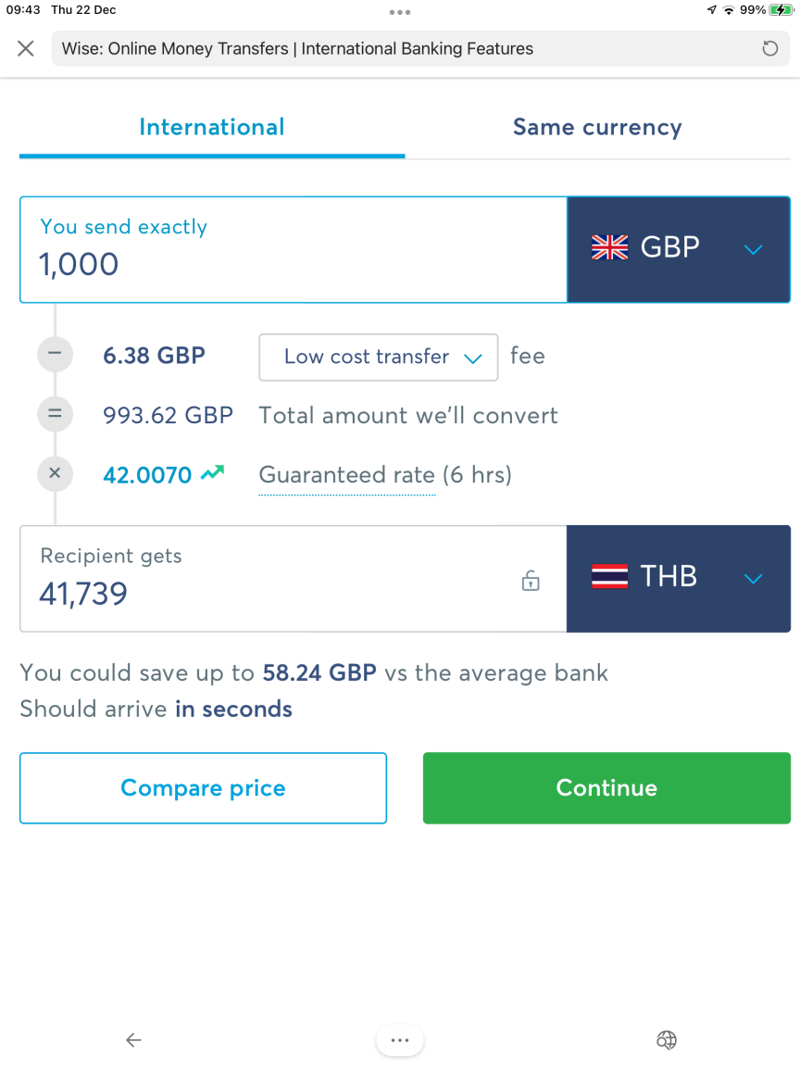The height and width of the screenshot is (1067, 800).
Task: Open the bottom three-dot more menu
Action: pyautogui.click(x=400, y=1040)
